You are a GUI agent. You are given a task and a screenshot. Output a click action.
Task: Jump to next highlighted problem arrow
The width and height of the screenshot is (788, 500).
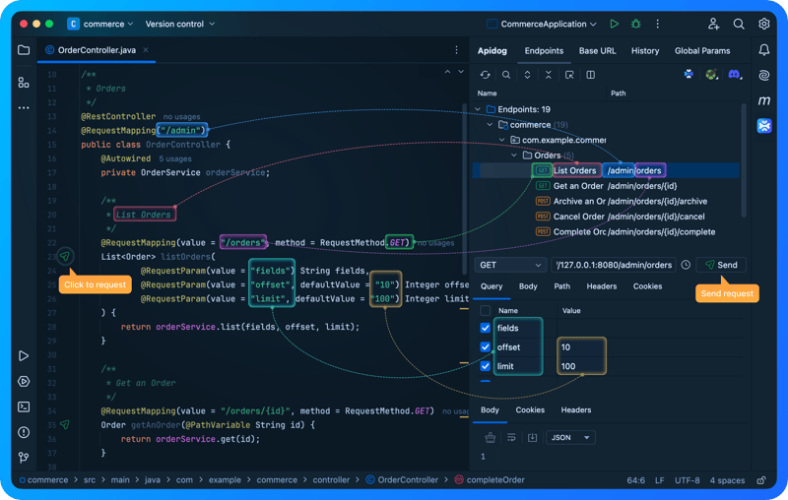pyautogui.click(x=461, y=72)
